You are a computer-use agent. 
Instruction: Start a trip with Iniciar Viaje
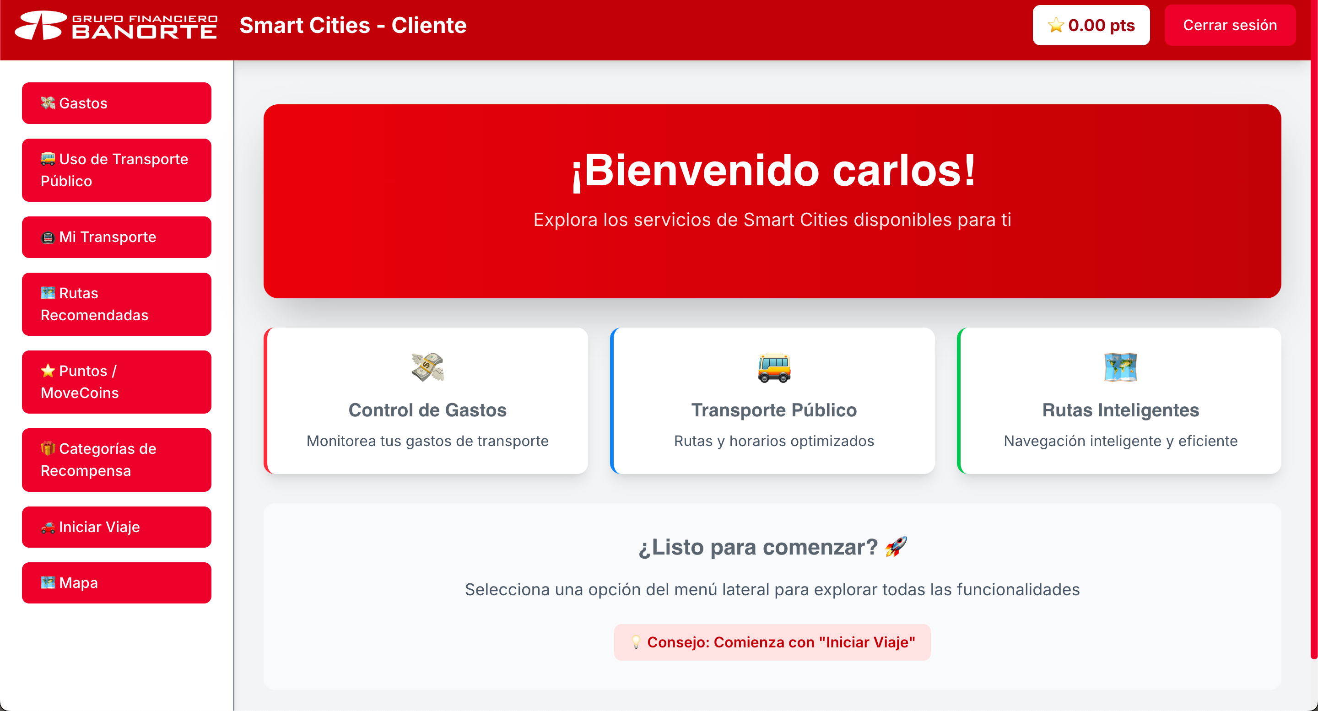[117, 527]
